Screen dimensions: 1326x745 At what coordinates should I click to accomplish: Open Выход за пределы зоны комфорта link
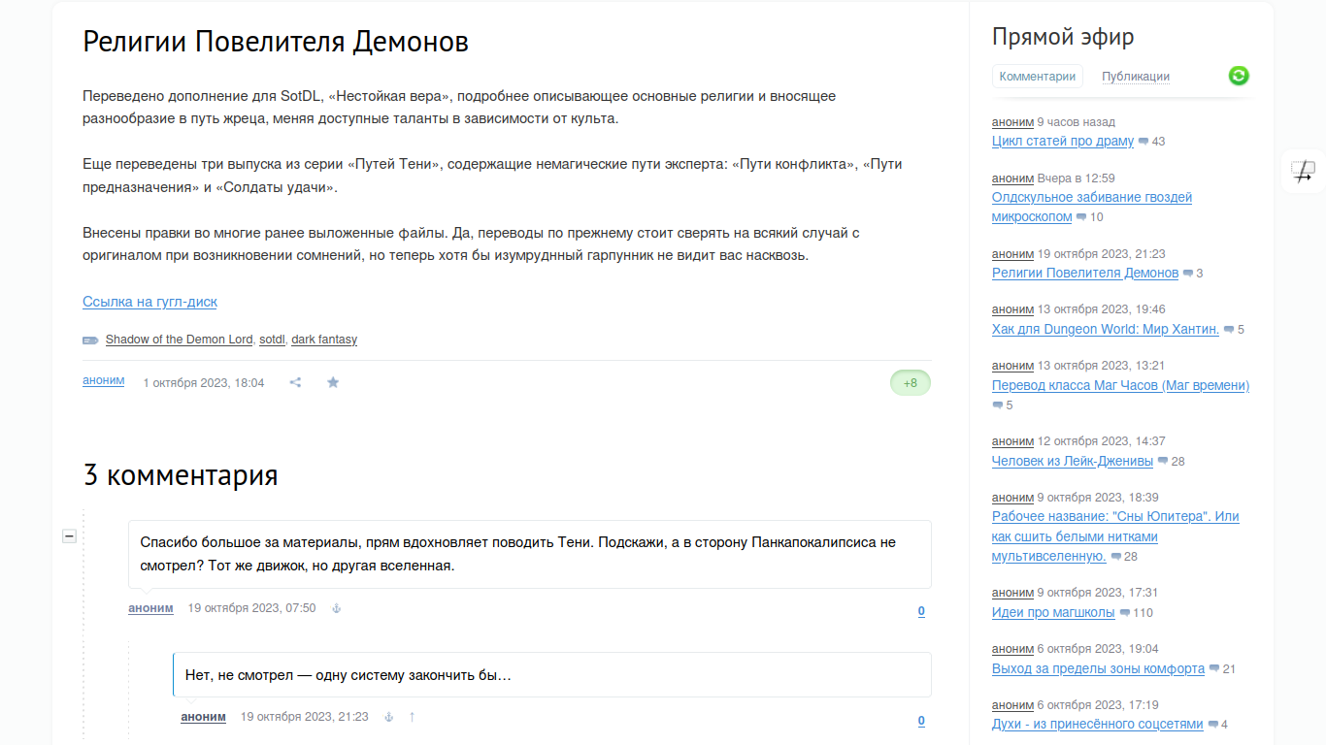(1098, 668)
